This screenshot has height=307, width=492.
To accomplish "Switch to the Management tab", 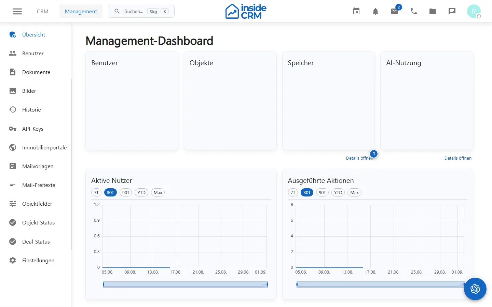I will point(81,11).
